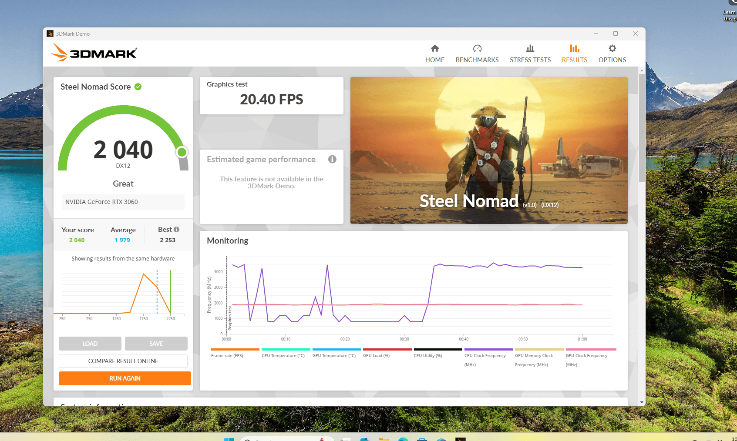Open Benchmarks via the gauge icon
This screenshot has height=441, width=737.
[x=477, y=48]
